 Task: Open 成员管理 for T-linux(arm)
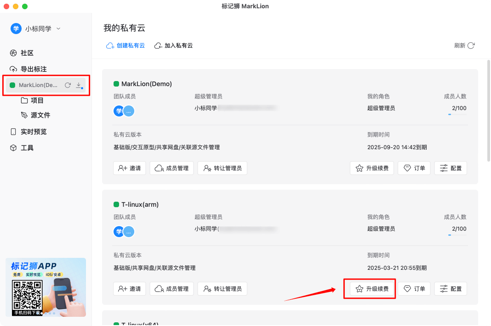coord(171,289)
